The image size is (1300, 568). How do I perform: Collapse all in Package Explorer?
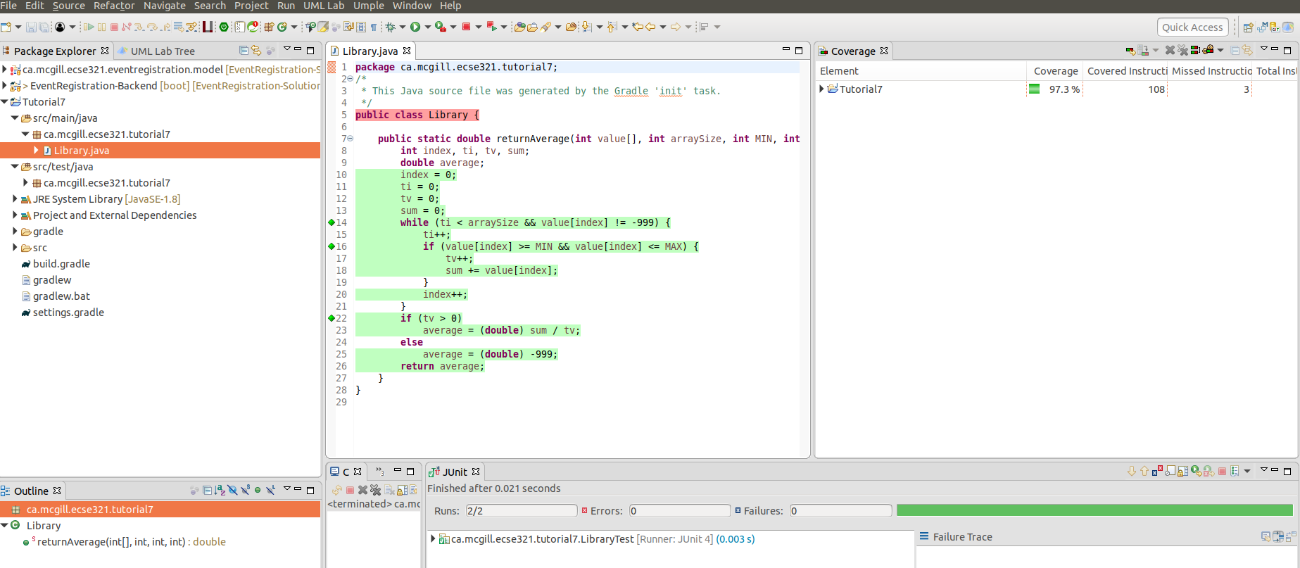pyautogui.click(x=244, y=51)
